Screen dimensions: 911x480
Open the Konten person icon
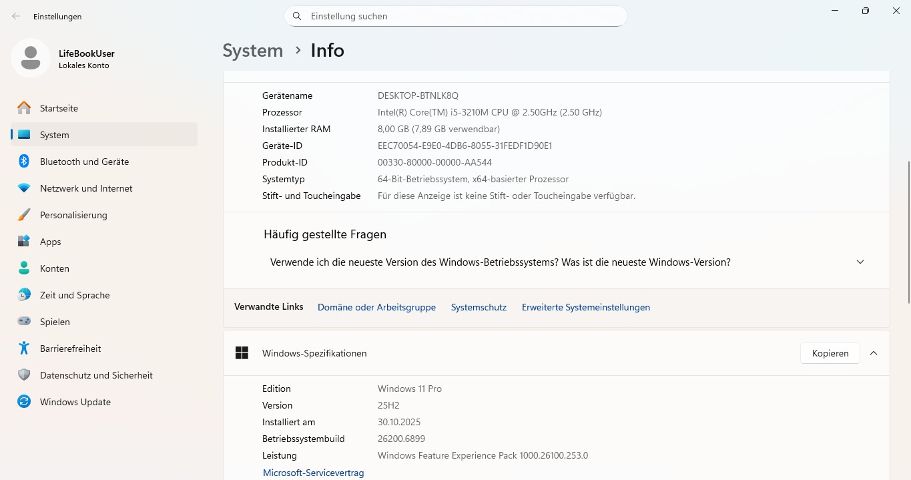24,268
